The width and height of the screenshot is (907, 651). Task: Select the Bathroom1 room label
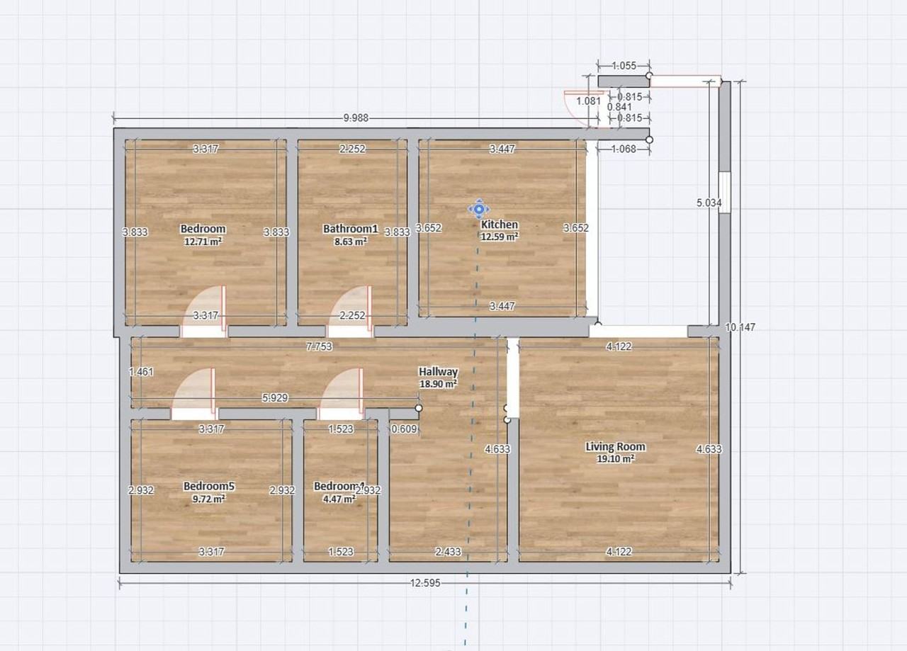[x=351, y=229]
